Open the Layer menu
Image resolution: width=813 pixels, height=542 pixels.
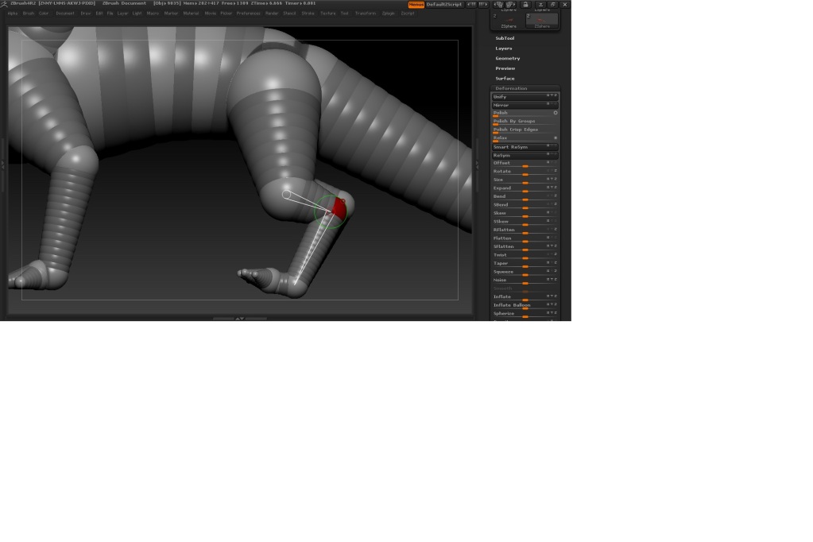[x=122, y=14]
